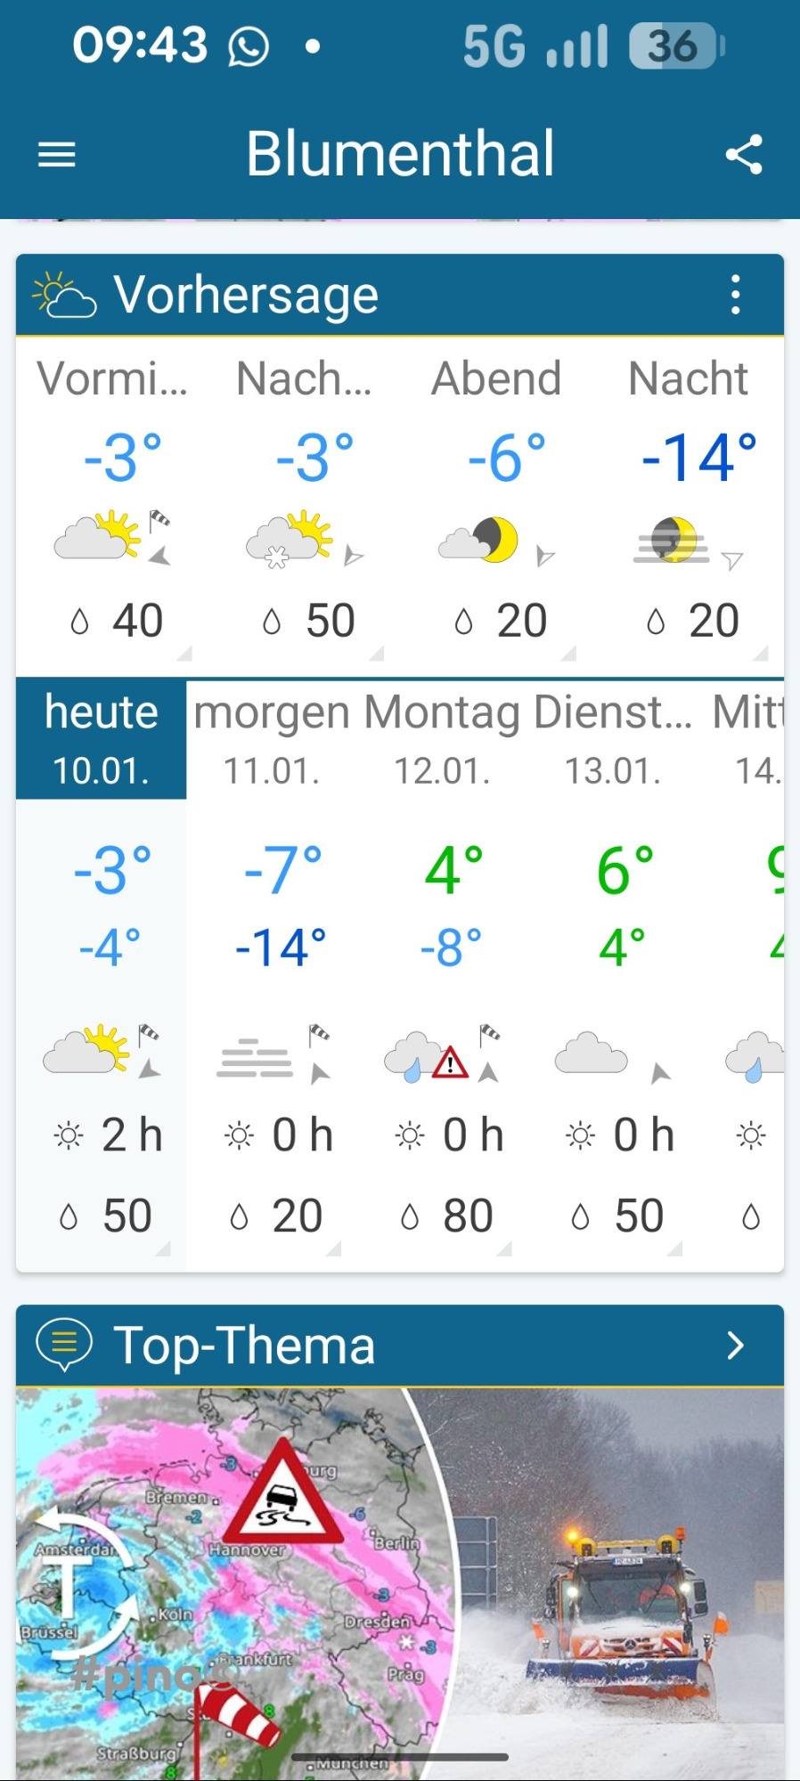800x1781 pixels.
Task: Tap the Top-Thema speech bubble icon
Action: tap(63, 1344)
